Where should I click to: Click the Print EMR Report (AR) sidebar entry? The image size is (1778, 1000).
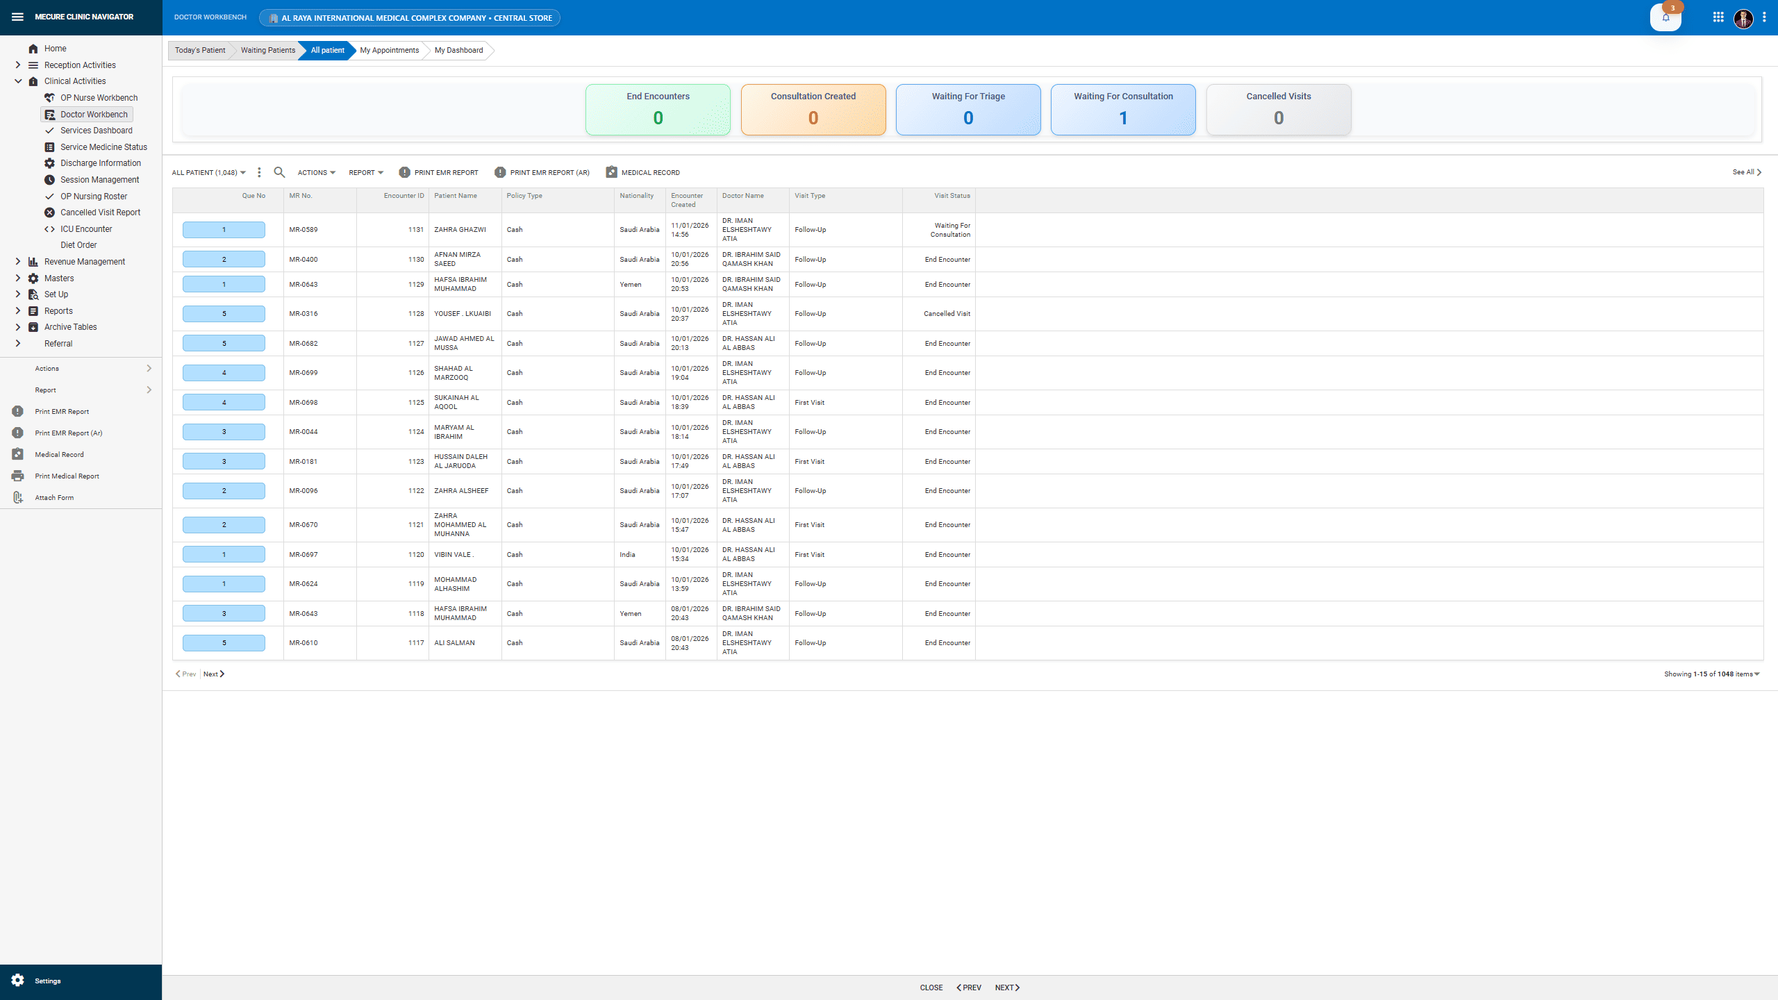[x=67, y=433]
